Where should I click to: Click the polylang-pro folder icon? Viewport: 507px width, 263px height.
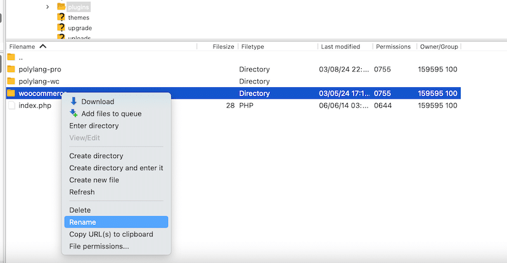point(11,69)
